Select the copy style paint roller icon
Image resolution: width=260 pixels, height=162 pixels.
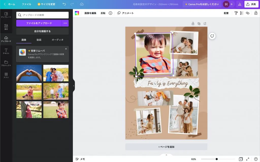pos(236,13)
